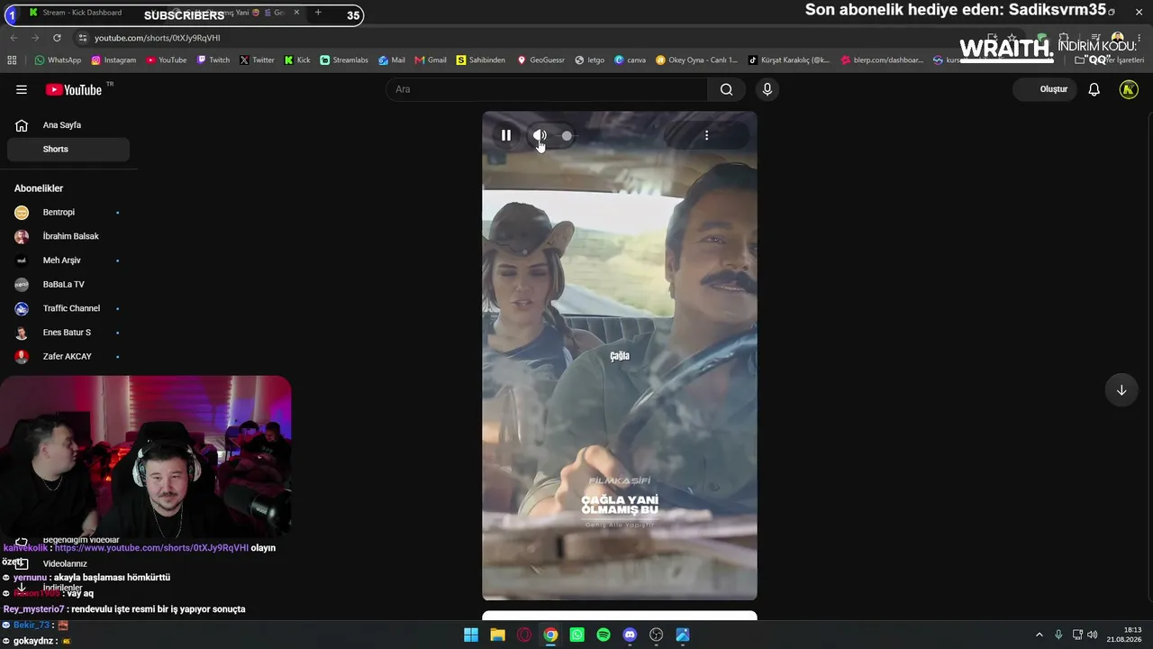
Task: Open Zafer AKCAY channel subscription
Action: tap(68, 357)
